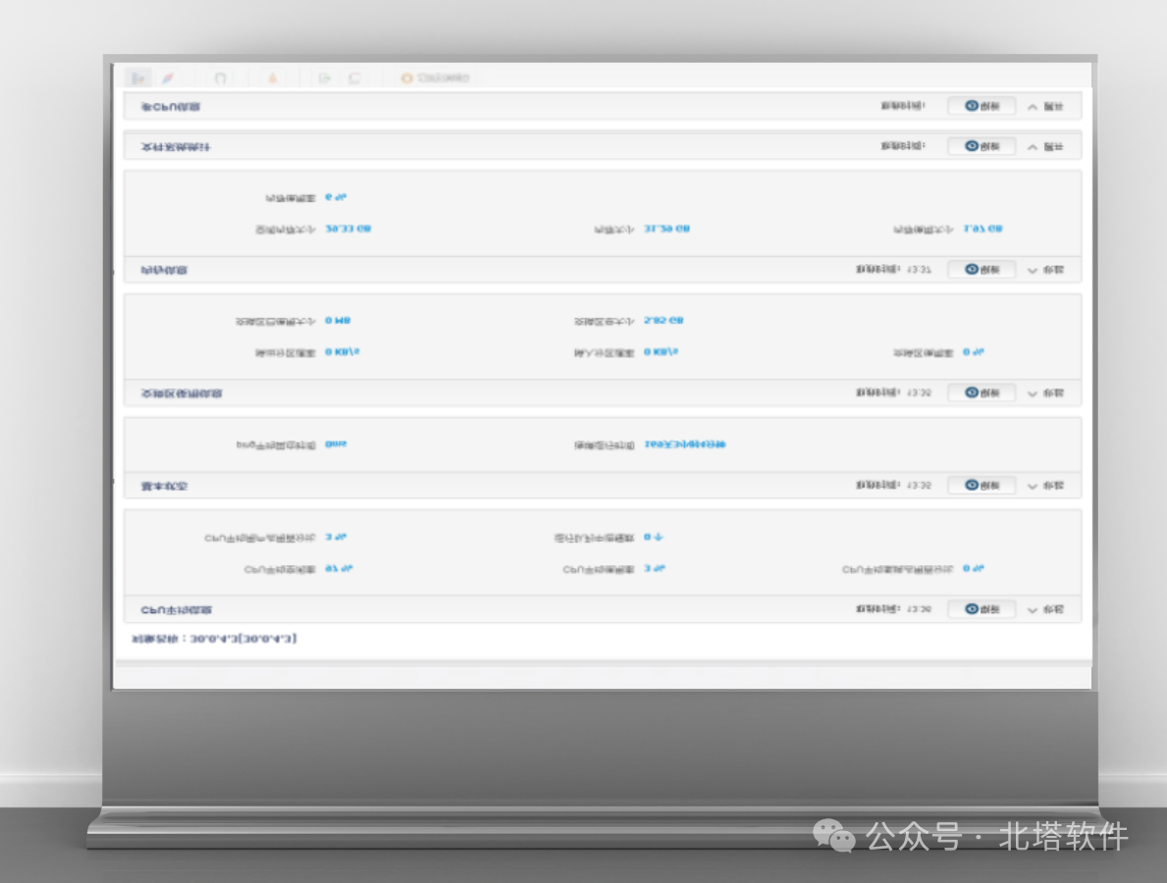Refresh the 文件系统统计 section
The height and width of the screenshot is (883, 1167).
981,146
